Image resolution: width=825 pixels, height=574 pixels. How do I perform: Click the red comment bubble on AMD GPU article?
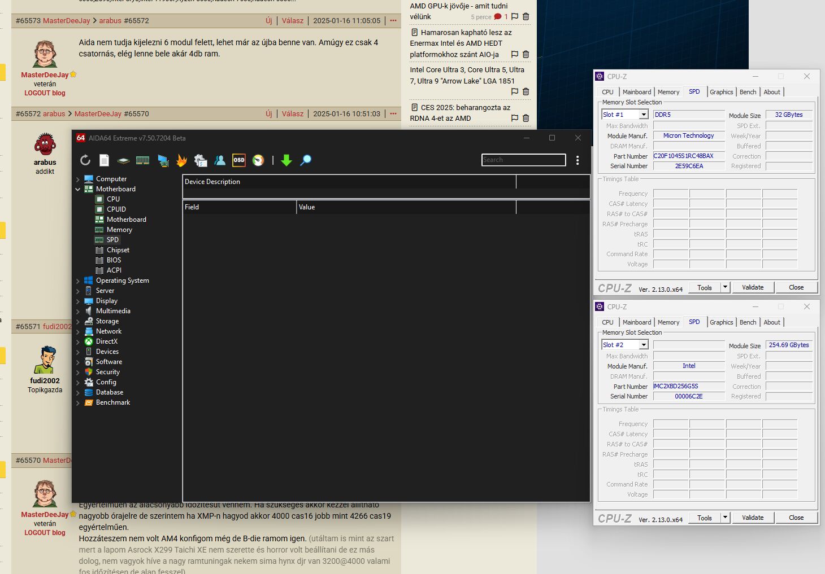coord(498,17)
